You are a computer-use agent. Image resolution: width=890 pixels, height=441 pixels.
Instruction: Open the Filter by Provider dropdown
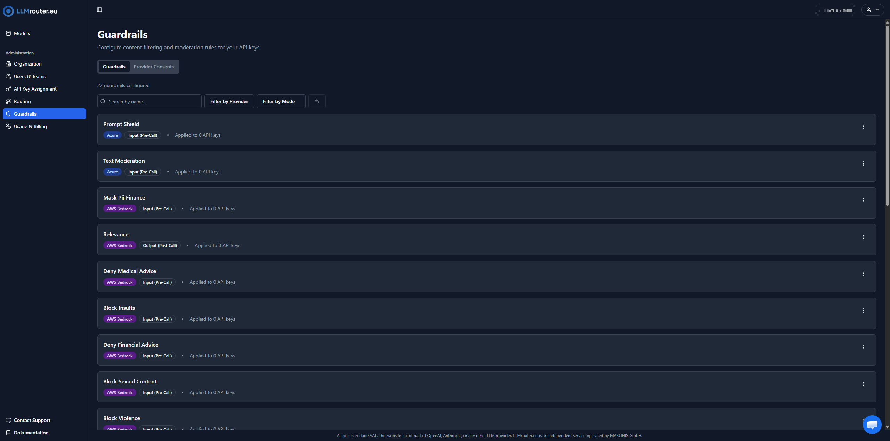pyautogui.click(x=229, y=101)
